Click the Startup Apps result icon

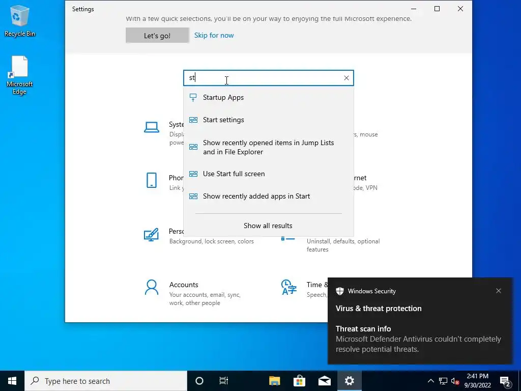[193, 97]
